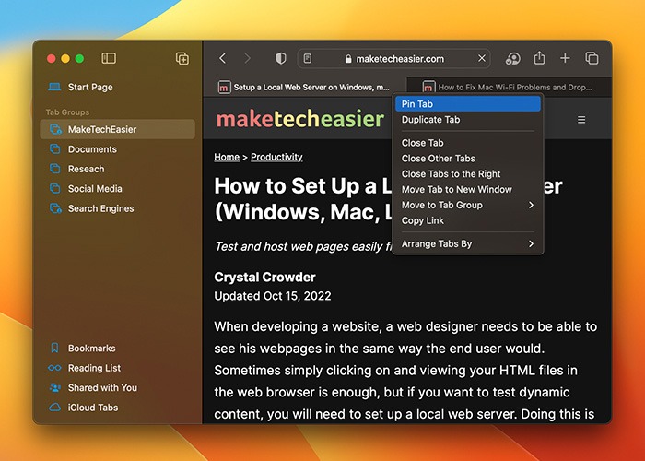Click the favicon of the Setup a Local Web Server tab
645x461 pixels.
(x=224, y=87)
